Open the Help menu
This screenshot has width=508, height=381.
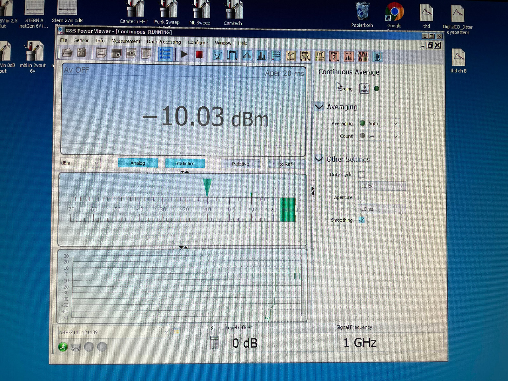[243, 43]
